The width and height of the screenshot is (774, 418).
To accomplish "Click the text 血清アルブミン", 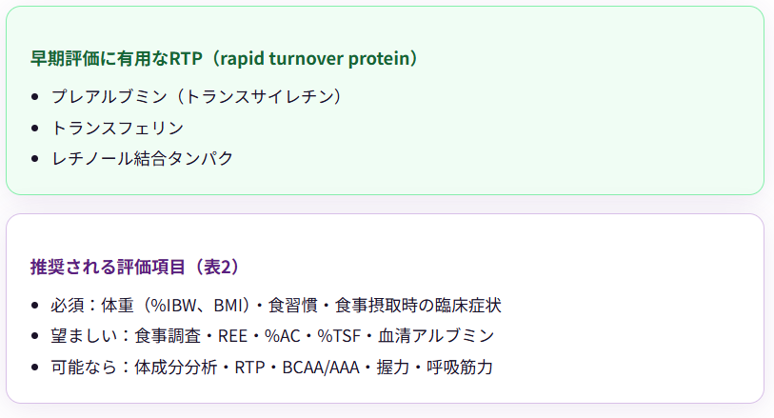I will (436, 335).
